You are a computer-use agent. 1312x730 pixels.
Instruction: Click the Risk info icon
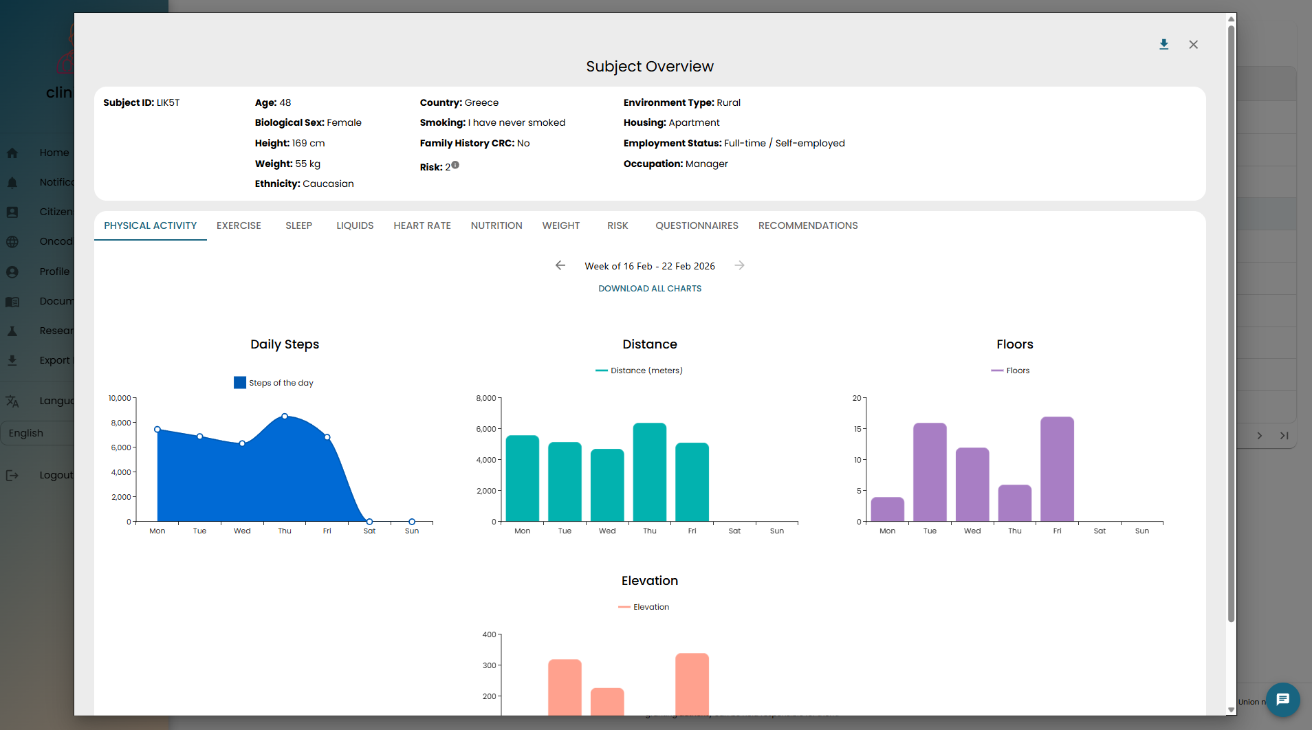click(x=455, y=165)
